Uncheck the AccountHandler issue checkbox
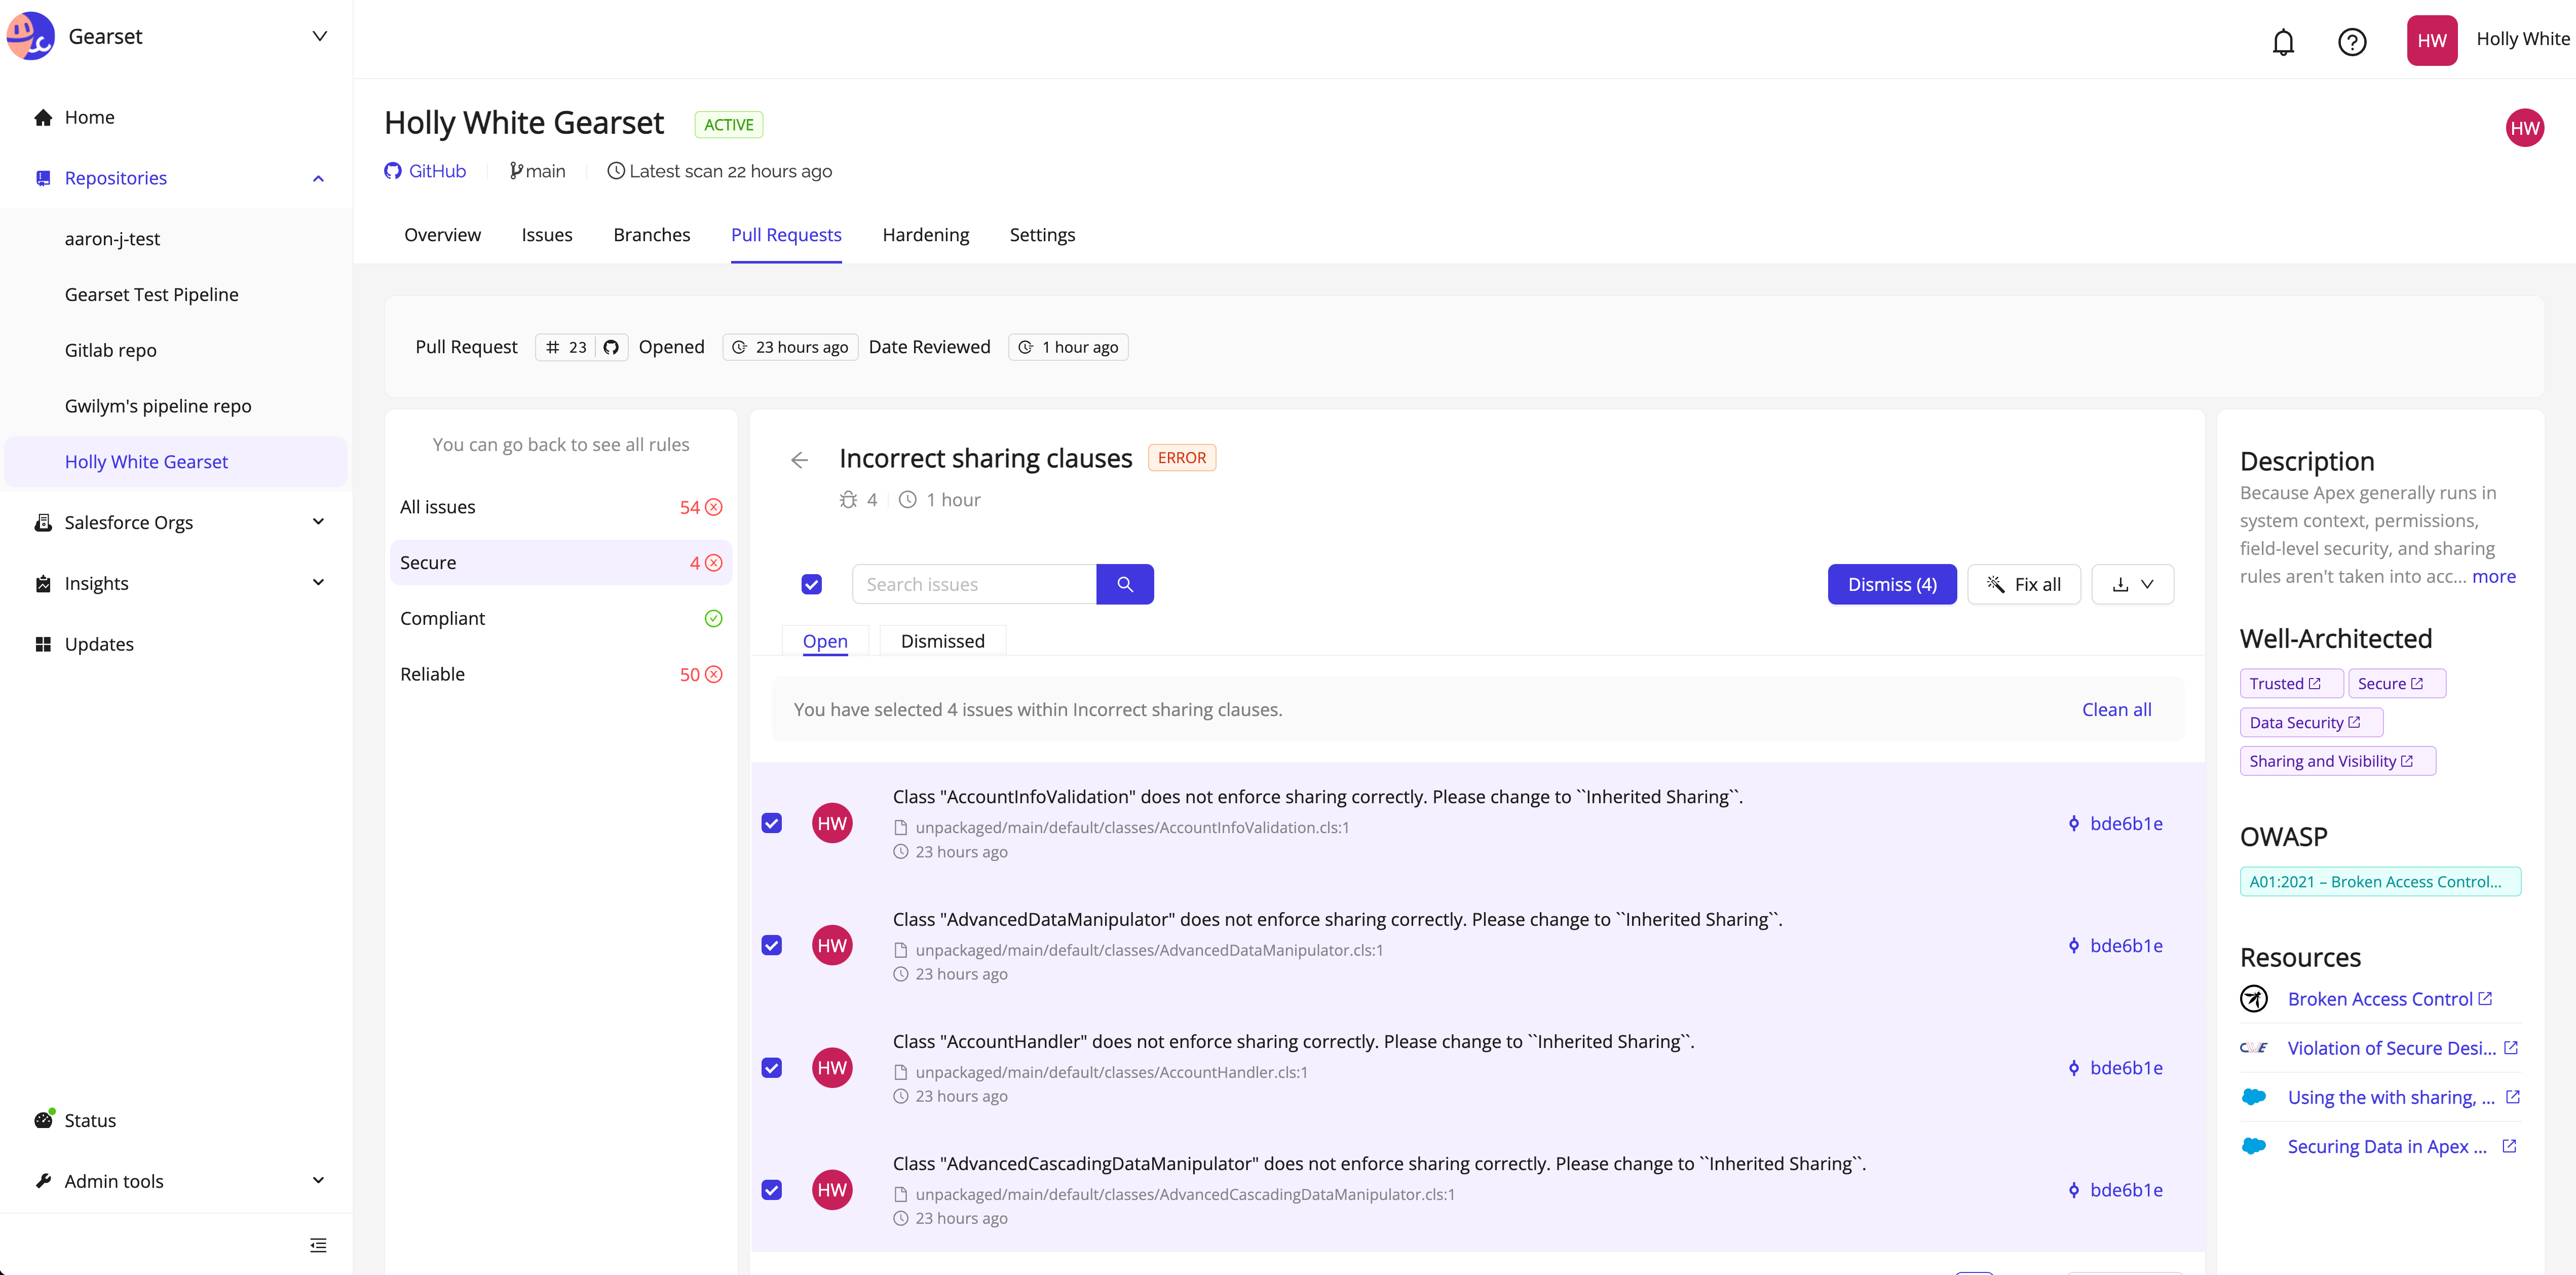This screenshot has height=1275, width=2576. pos(771,1067)
